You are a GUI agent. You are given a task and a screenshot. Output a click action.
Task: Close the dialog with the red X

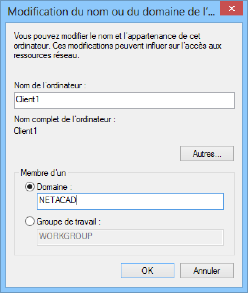(232, 8)
